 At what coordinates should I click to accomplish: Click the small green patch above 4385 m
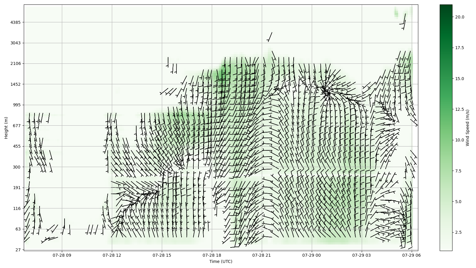tap(396, 13)
